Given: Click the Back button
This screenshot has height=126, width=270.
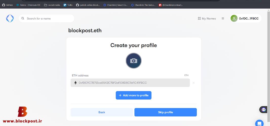Looking at the screenshot, I should tap(102, 112).
